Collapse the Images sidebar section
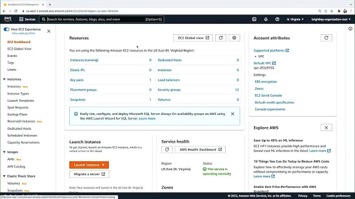 [x=4, y=152]
